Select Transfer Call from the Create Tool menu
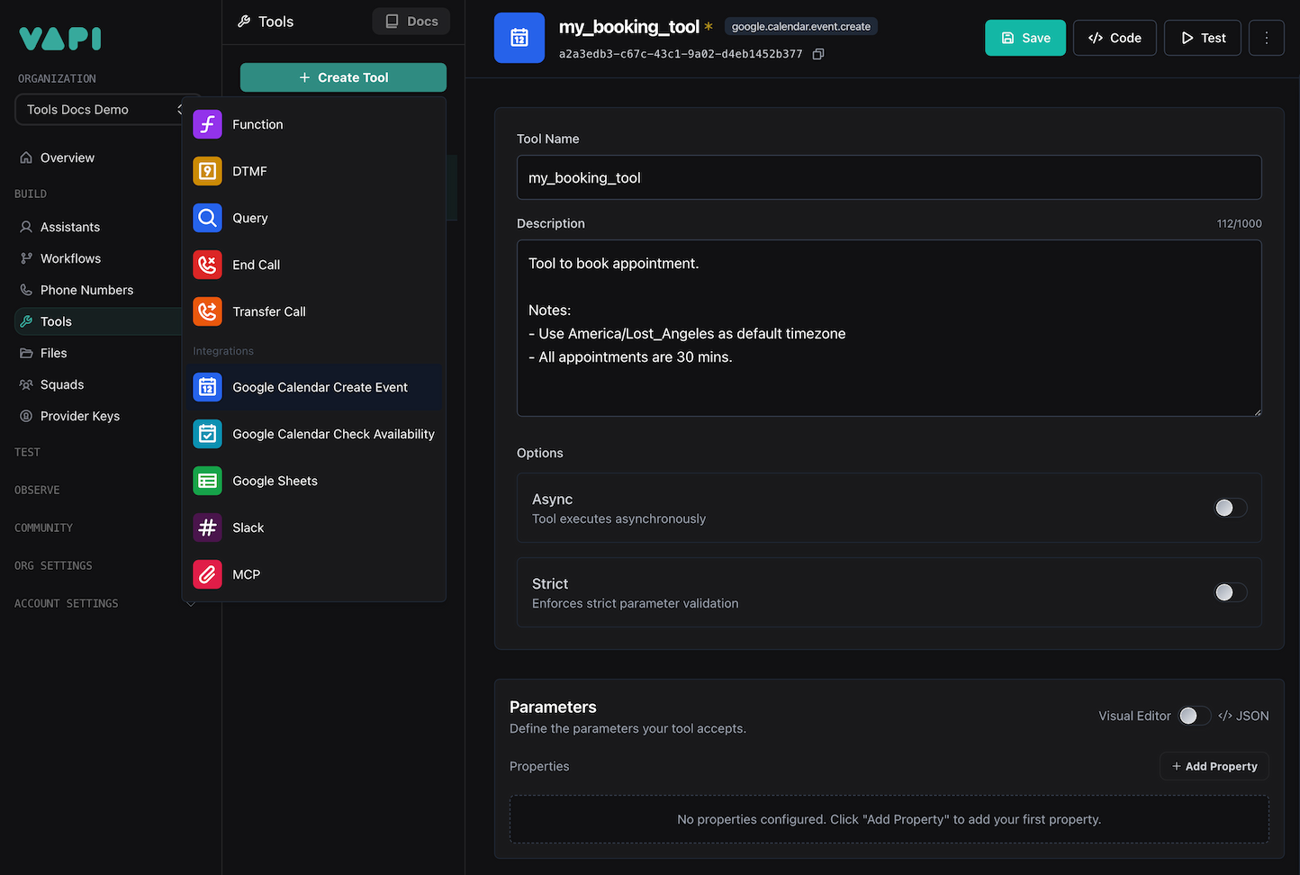 coord(269,311)
